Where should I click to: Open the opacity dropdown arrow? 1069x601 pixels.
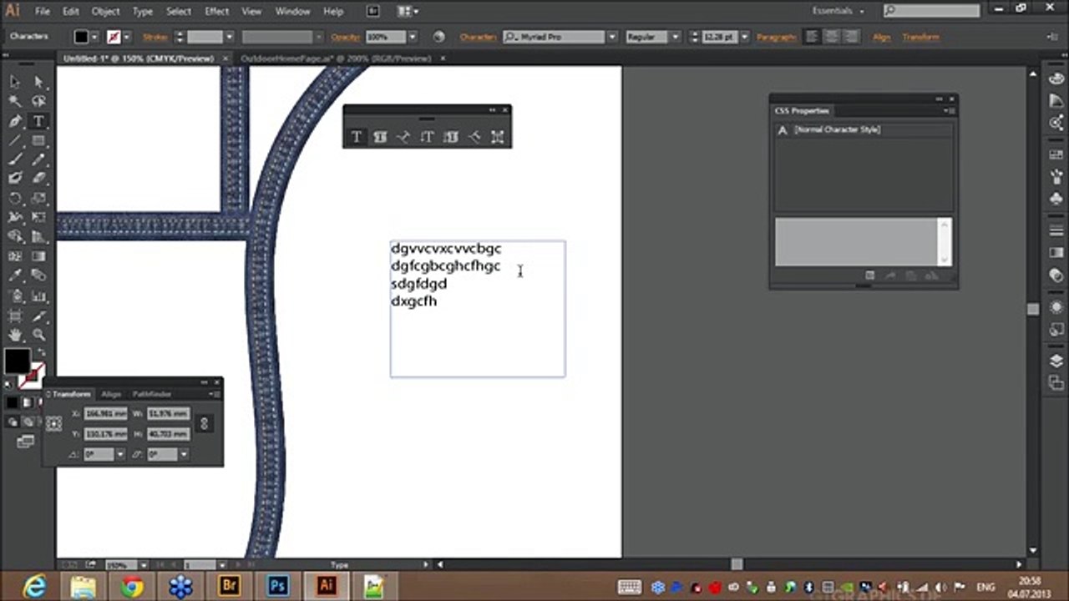point(412,37)
